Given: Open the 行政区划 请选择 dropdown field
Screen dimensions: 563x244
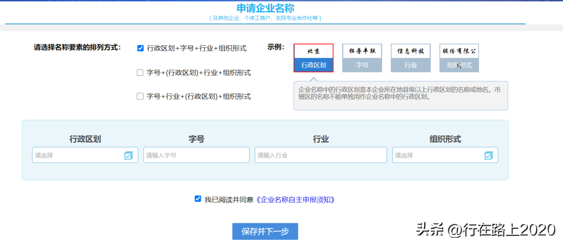Looking at the screenshot, I should (77, 155).
